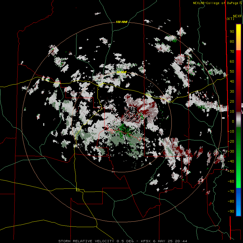Viewport: 243px width, 243px height.
Task: Click the positive 80 knot scale label
Action: [x=232, y=42]
